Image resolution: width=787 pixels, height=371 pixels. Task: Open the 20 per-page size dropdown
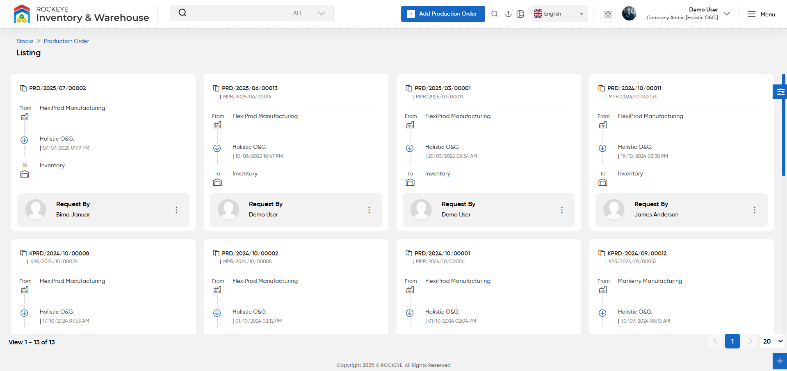click(x=772, y=341)
